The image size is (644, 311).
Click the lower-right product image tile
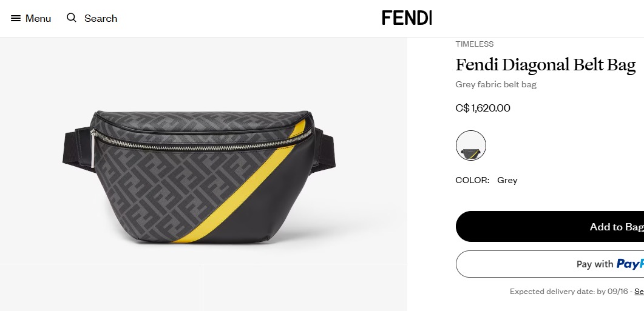(x=305, y=287)
